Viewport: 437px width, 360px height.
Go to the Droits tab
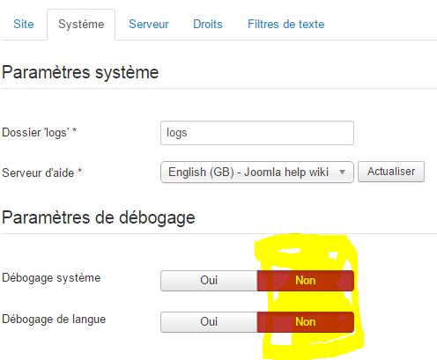208,24
